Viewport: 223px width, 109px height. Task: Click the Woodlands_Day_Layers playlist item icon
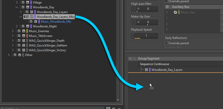click(x=147, y=70)
